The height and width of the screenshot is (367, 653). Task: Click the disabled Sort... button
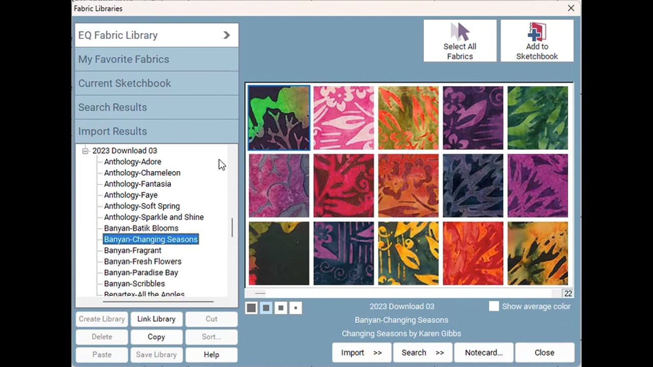coord(211,337)
